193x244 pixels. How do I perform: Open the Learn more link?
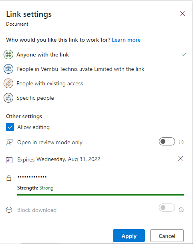point(126,40)
